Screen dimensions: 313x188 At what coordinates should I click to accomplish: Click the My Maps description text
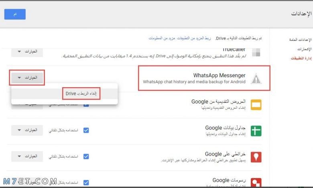click(x=203, y=160)
